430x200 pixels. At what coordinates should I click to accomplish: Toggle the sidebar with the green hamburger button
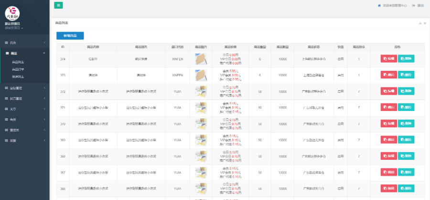click(58, 5)
